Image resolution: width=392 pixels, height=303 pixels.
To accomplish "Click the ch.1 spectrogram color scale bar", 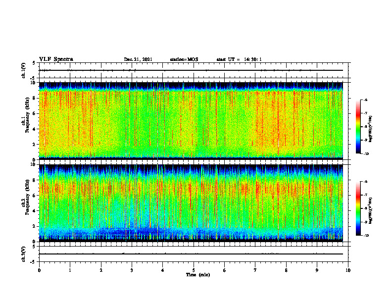I will [358, 127].
